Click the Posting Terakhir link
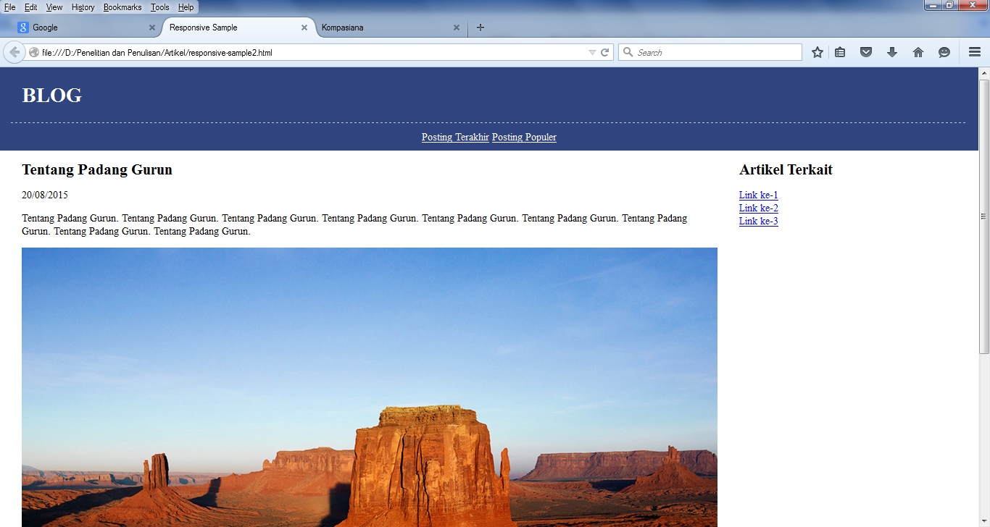Viewport: 990px width, 527px height. point(455,137)
